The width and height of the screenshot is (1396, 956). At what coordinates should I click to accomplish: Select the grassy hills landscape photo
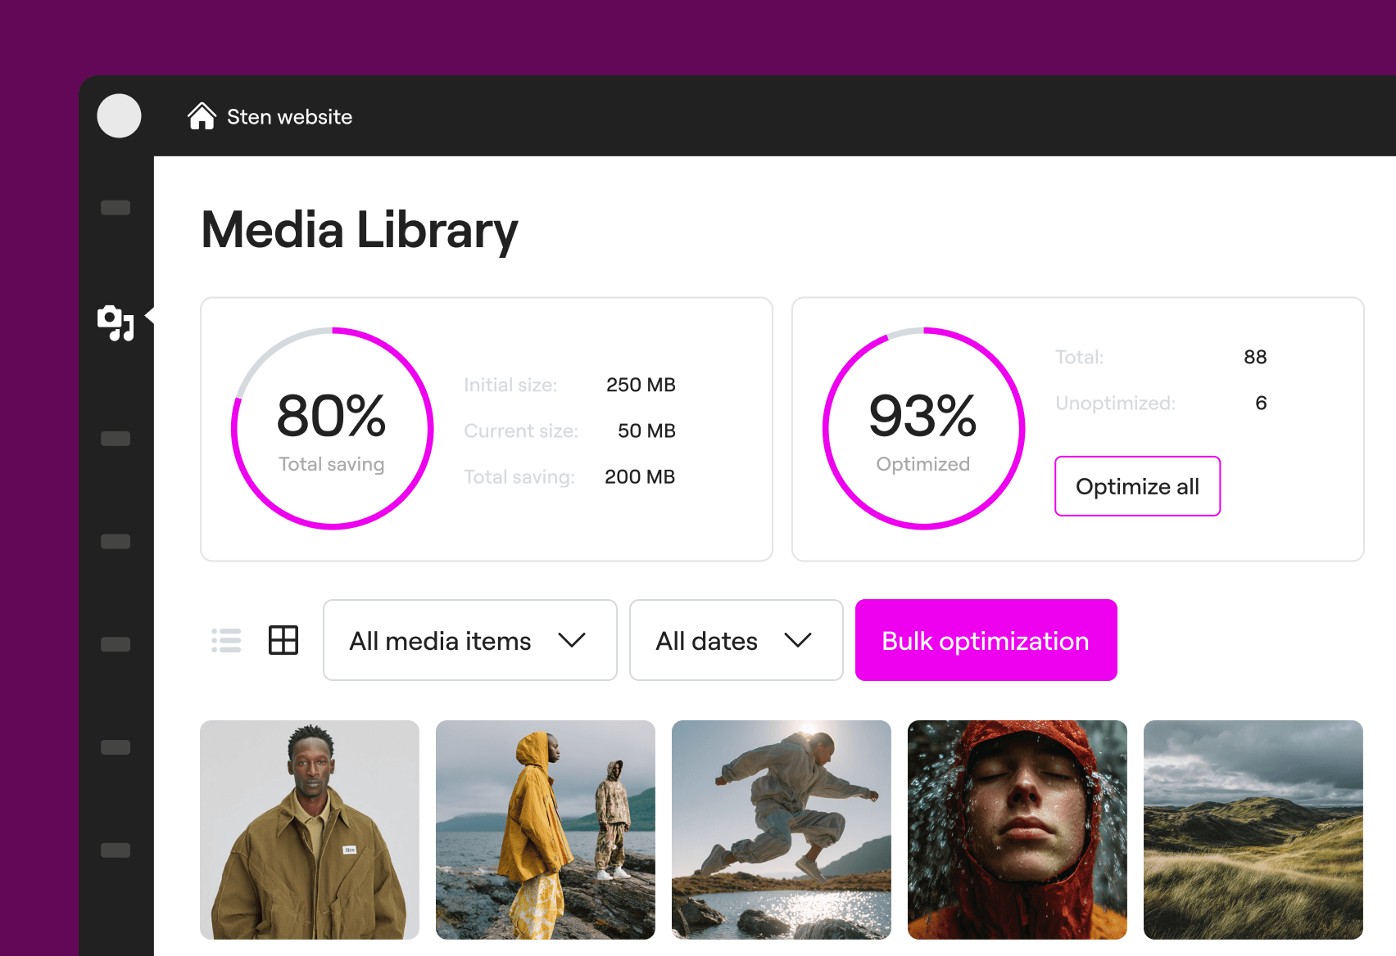click(1253, 829)
